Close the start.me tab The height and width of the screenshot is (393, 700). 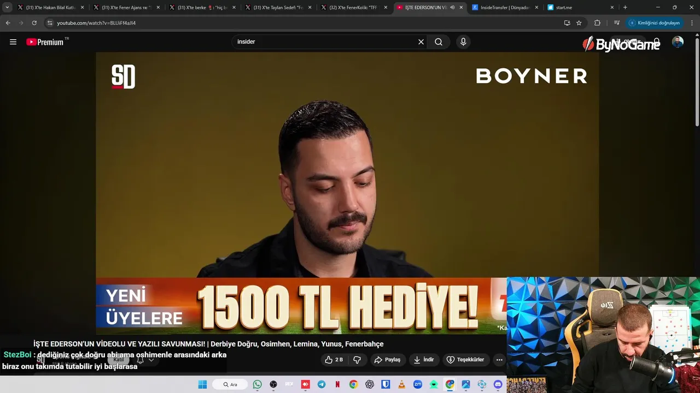point(612,8)
